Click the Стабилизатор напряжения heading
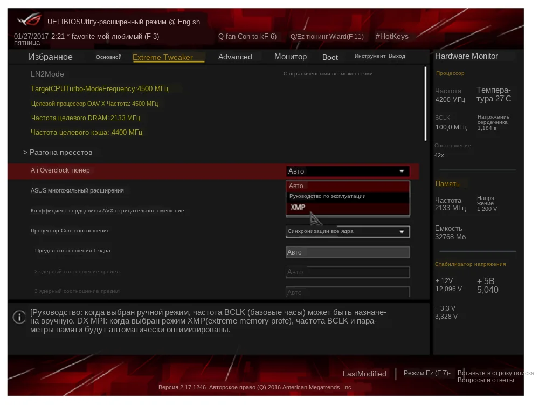 pos(470,264)
